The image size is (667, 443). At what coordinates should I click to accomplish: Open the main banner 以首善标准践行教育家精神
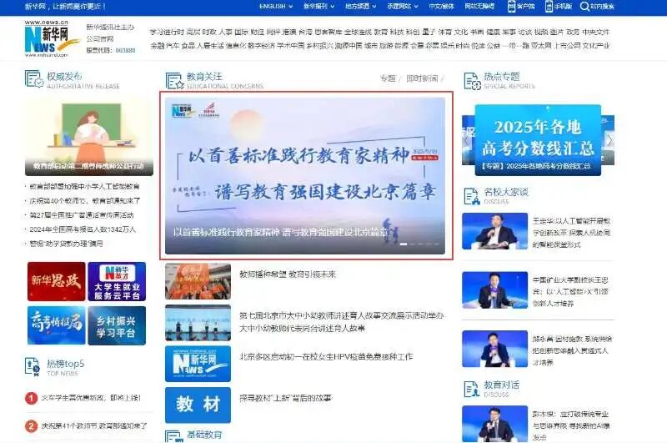tap(305, 176)
